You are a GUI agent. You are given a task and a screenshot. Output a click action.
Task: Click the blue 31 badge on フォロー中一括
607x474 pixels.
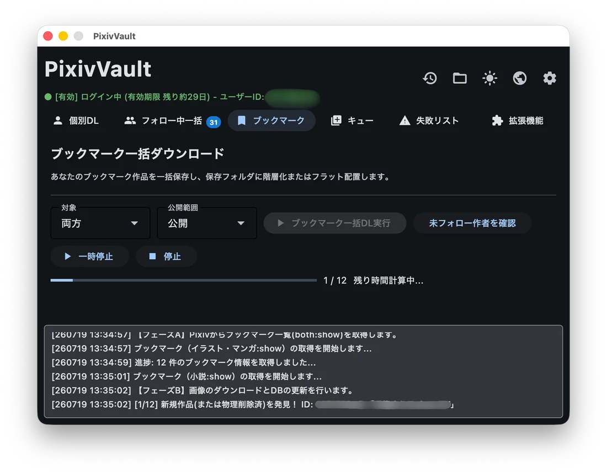click(x=214, y=123)
